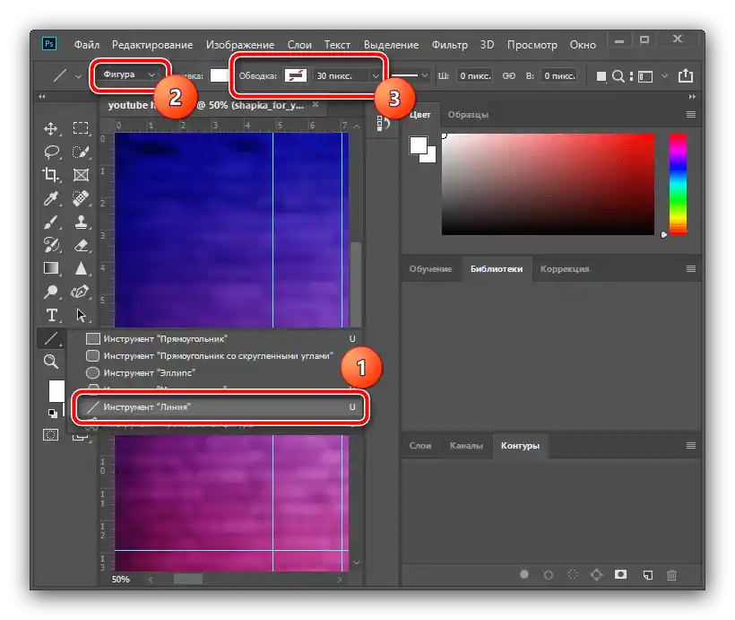The height and width of the screenshot is (620, 735).
Task: Open the Фигура tool mode dropdown
Action: coord(130,74)
